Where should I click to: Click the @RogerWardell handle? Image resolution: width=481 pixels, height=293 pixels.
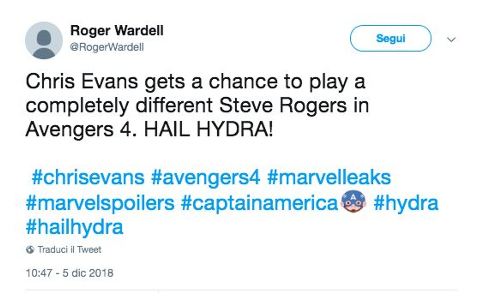[107, 47]
